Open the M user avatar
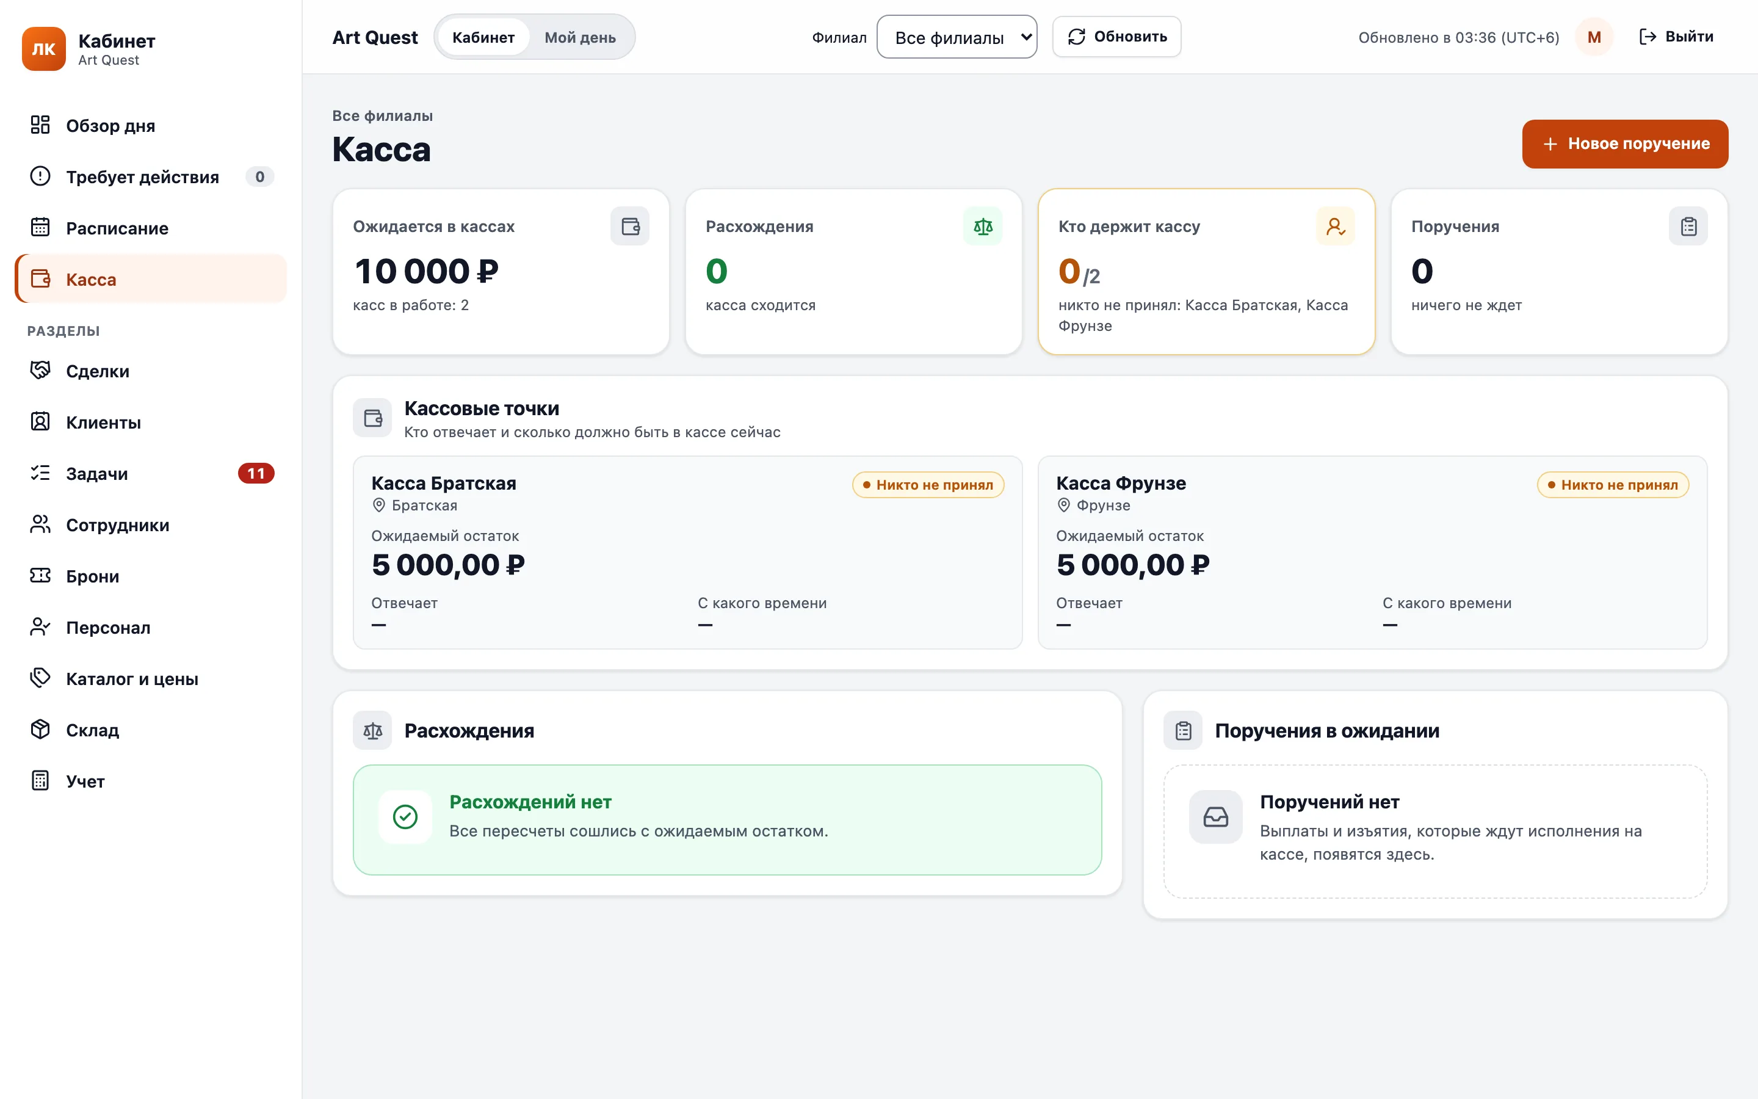Image resolution: width=1758 pixels, height=1099 pixels. coord(1594,37)
